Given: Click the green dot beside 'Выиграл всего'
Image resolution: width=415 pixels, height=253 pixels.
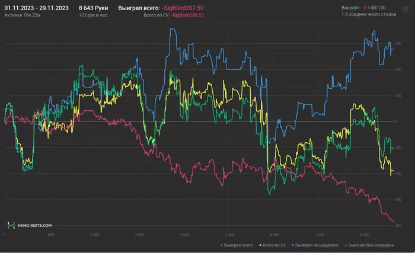Looking at the screenshot, I should click(x=221, y=244).
